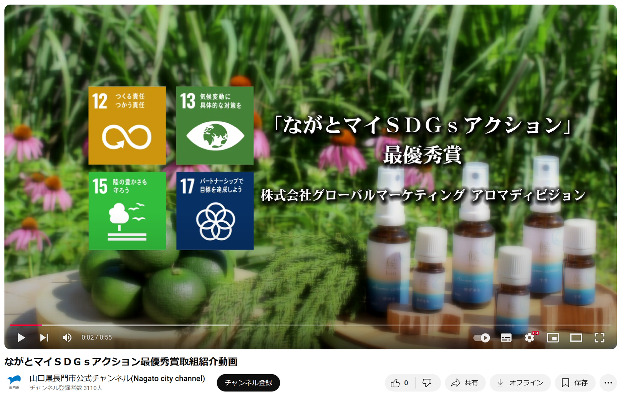The width and height of the screenshot is (618, 393).
Task: Enter fullscreen mode
Action: click(600, 338)
